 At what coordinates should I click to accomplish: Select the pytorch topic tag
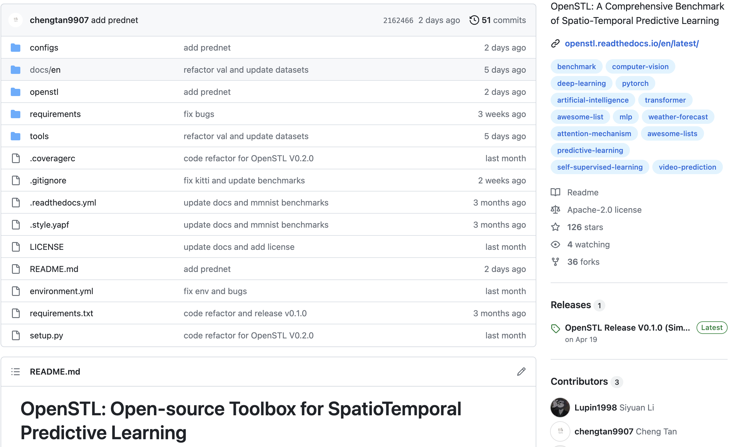(x=635, y=83)
